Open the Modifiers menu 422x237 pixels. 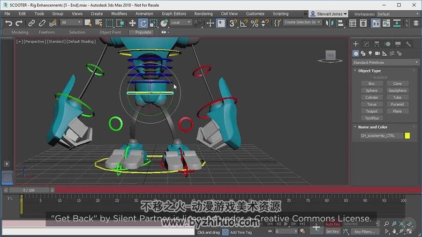pyautogui.click(x=119, y=14)
